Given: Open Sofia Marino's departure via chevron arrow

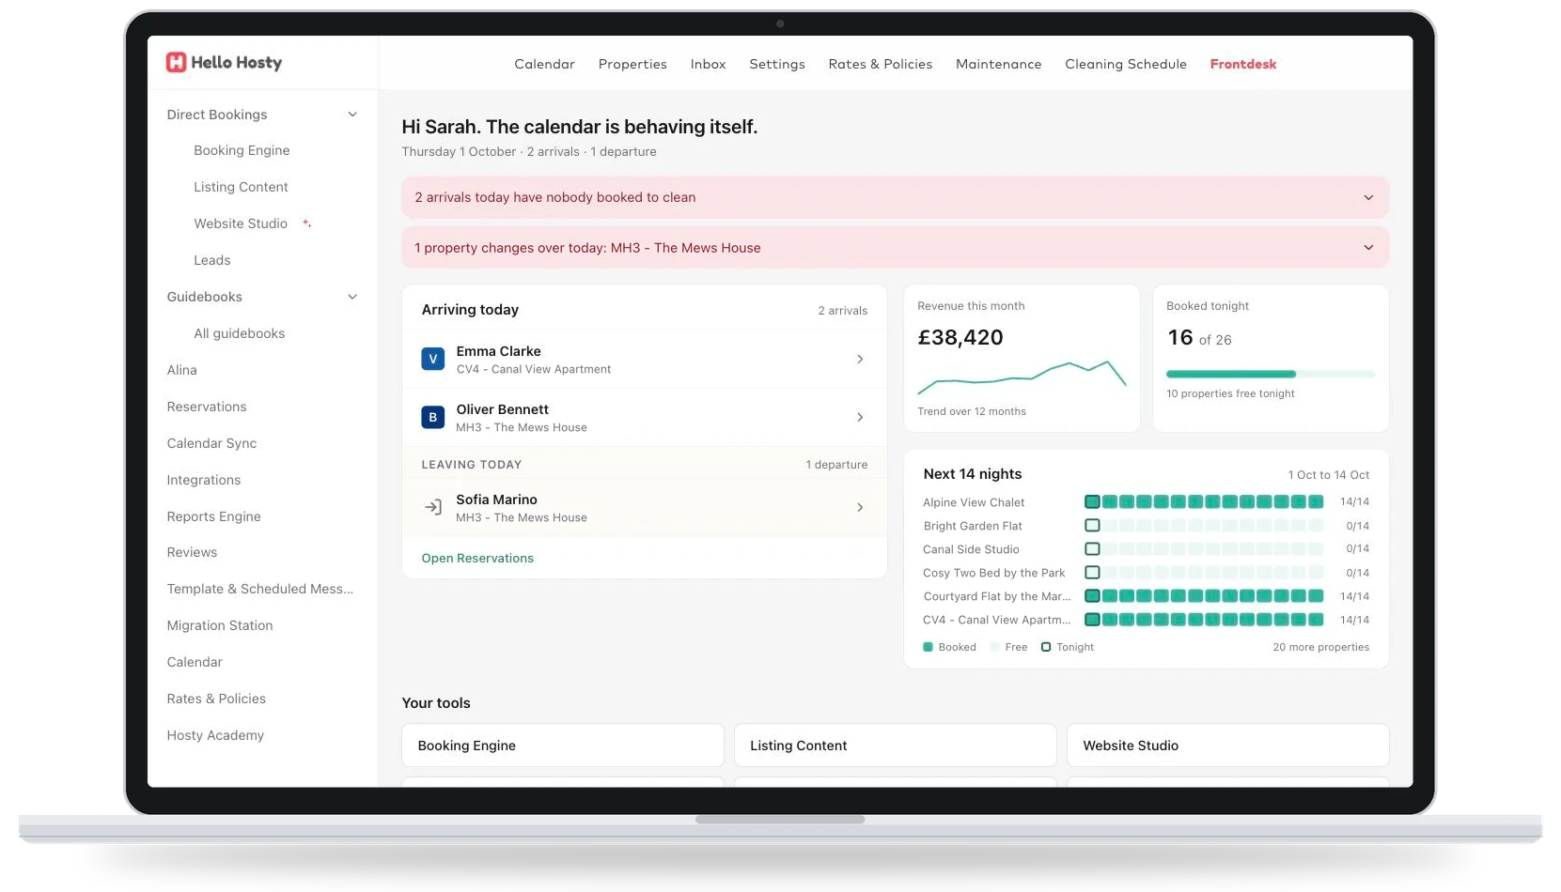Looking at the screenshot, I should click(x=860, y=507).
